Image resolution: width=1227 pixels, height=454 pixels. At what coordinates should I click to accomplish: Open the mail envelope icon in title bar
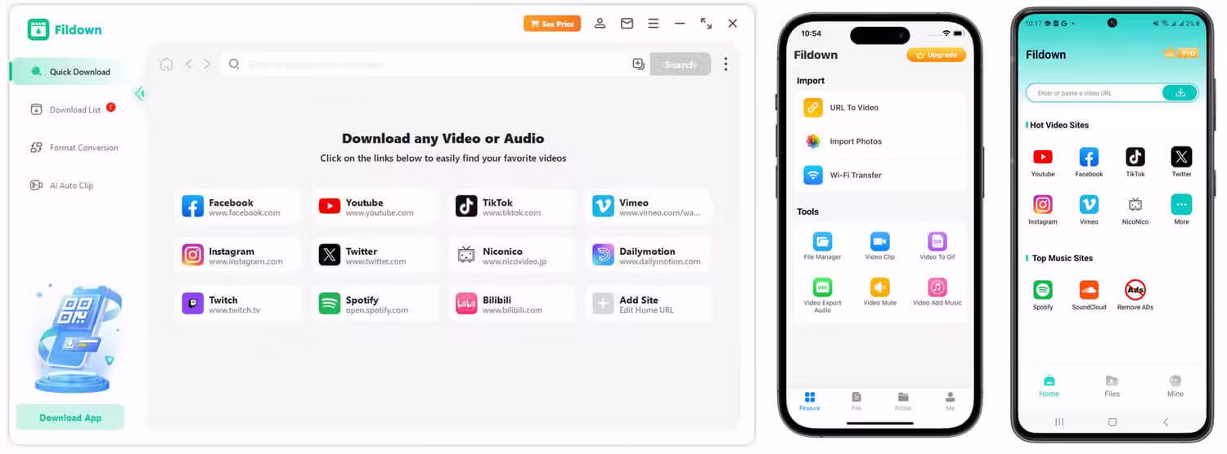click(627, 24)
